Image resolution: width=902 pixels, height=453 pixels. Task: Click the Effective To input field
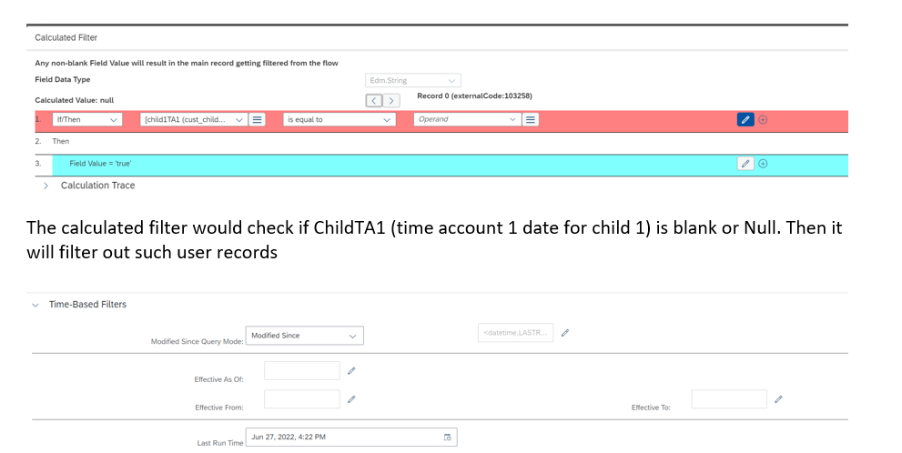click(729, 399)
